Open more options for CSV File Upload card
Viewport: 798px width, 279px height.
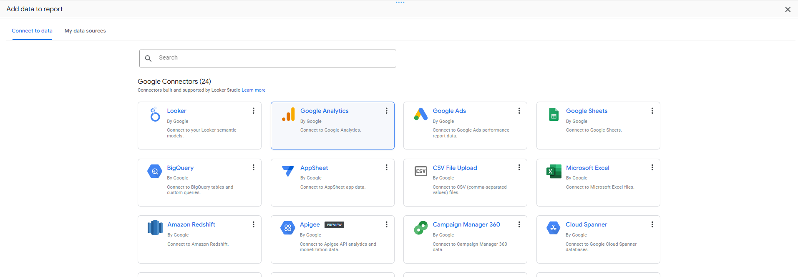[519, 167]
